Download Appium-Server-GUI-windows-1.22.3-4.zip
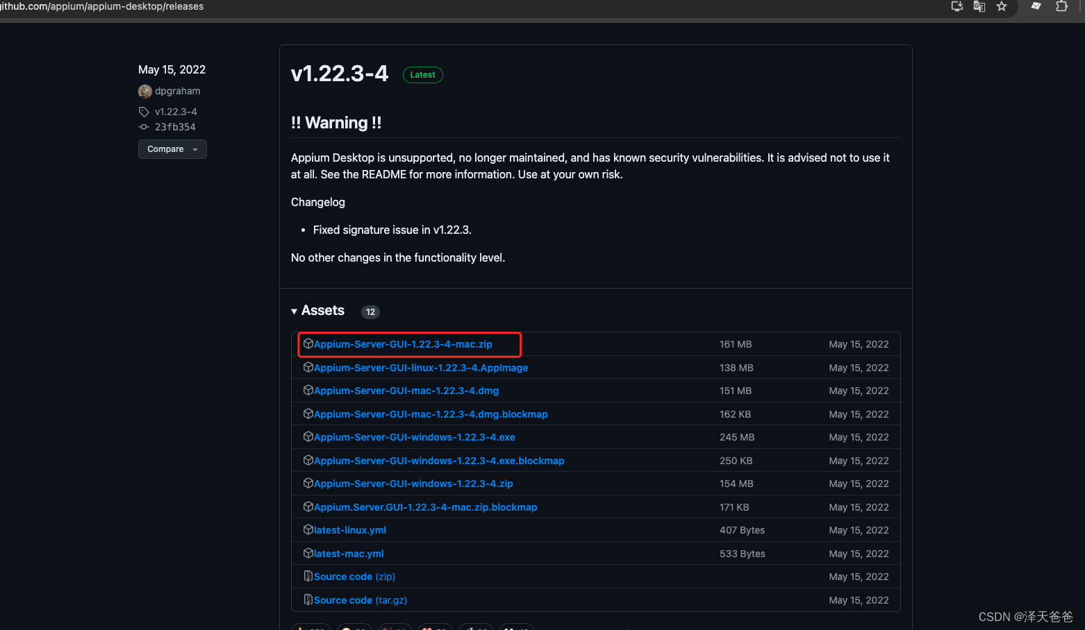This screenshot has height=630, width=1085. tap(413, 484)
